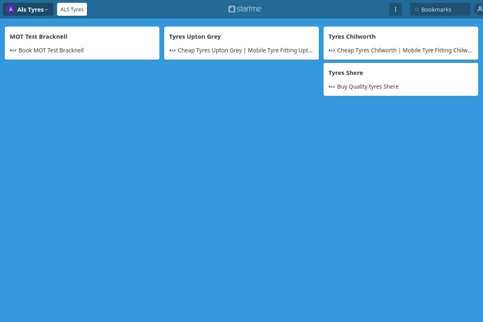Click the MOT Test Bracknell widget title
The height and width of the screenshot is (322, 483).
pos(39,36)
